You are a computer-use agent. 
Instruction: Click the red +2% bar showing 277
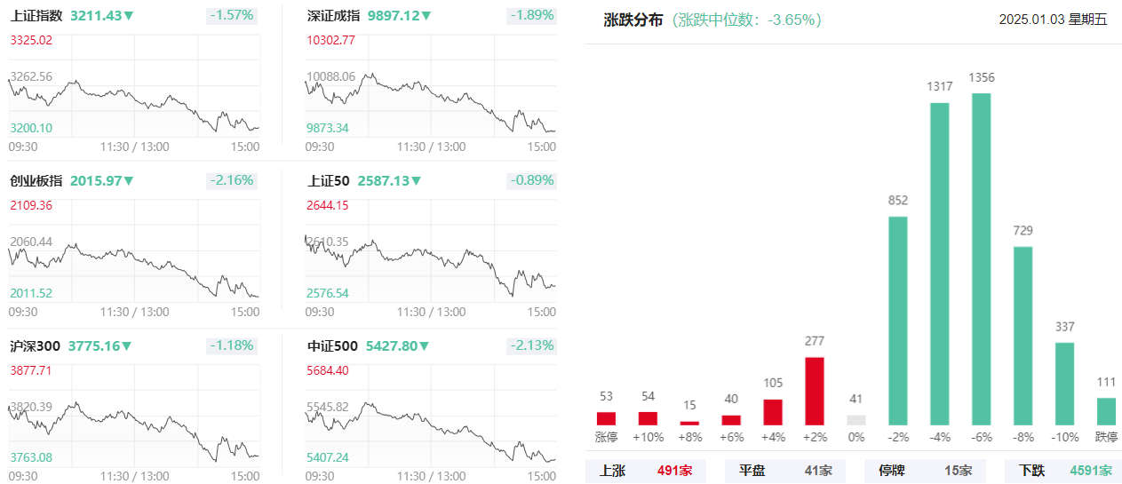[815, 391]
